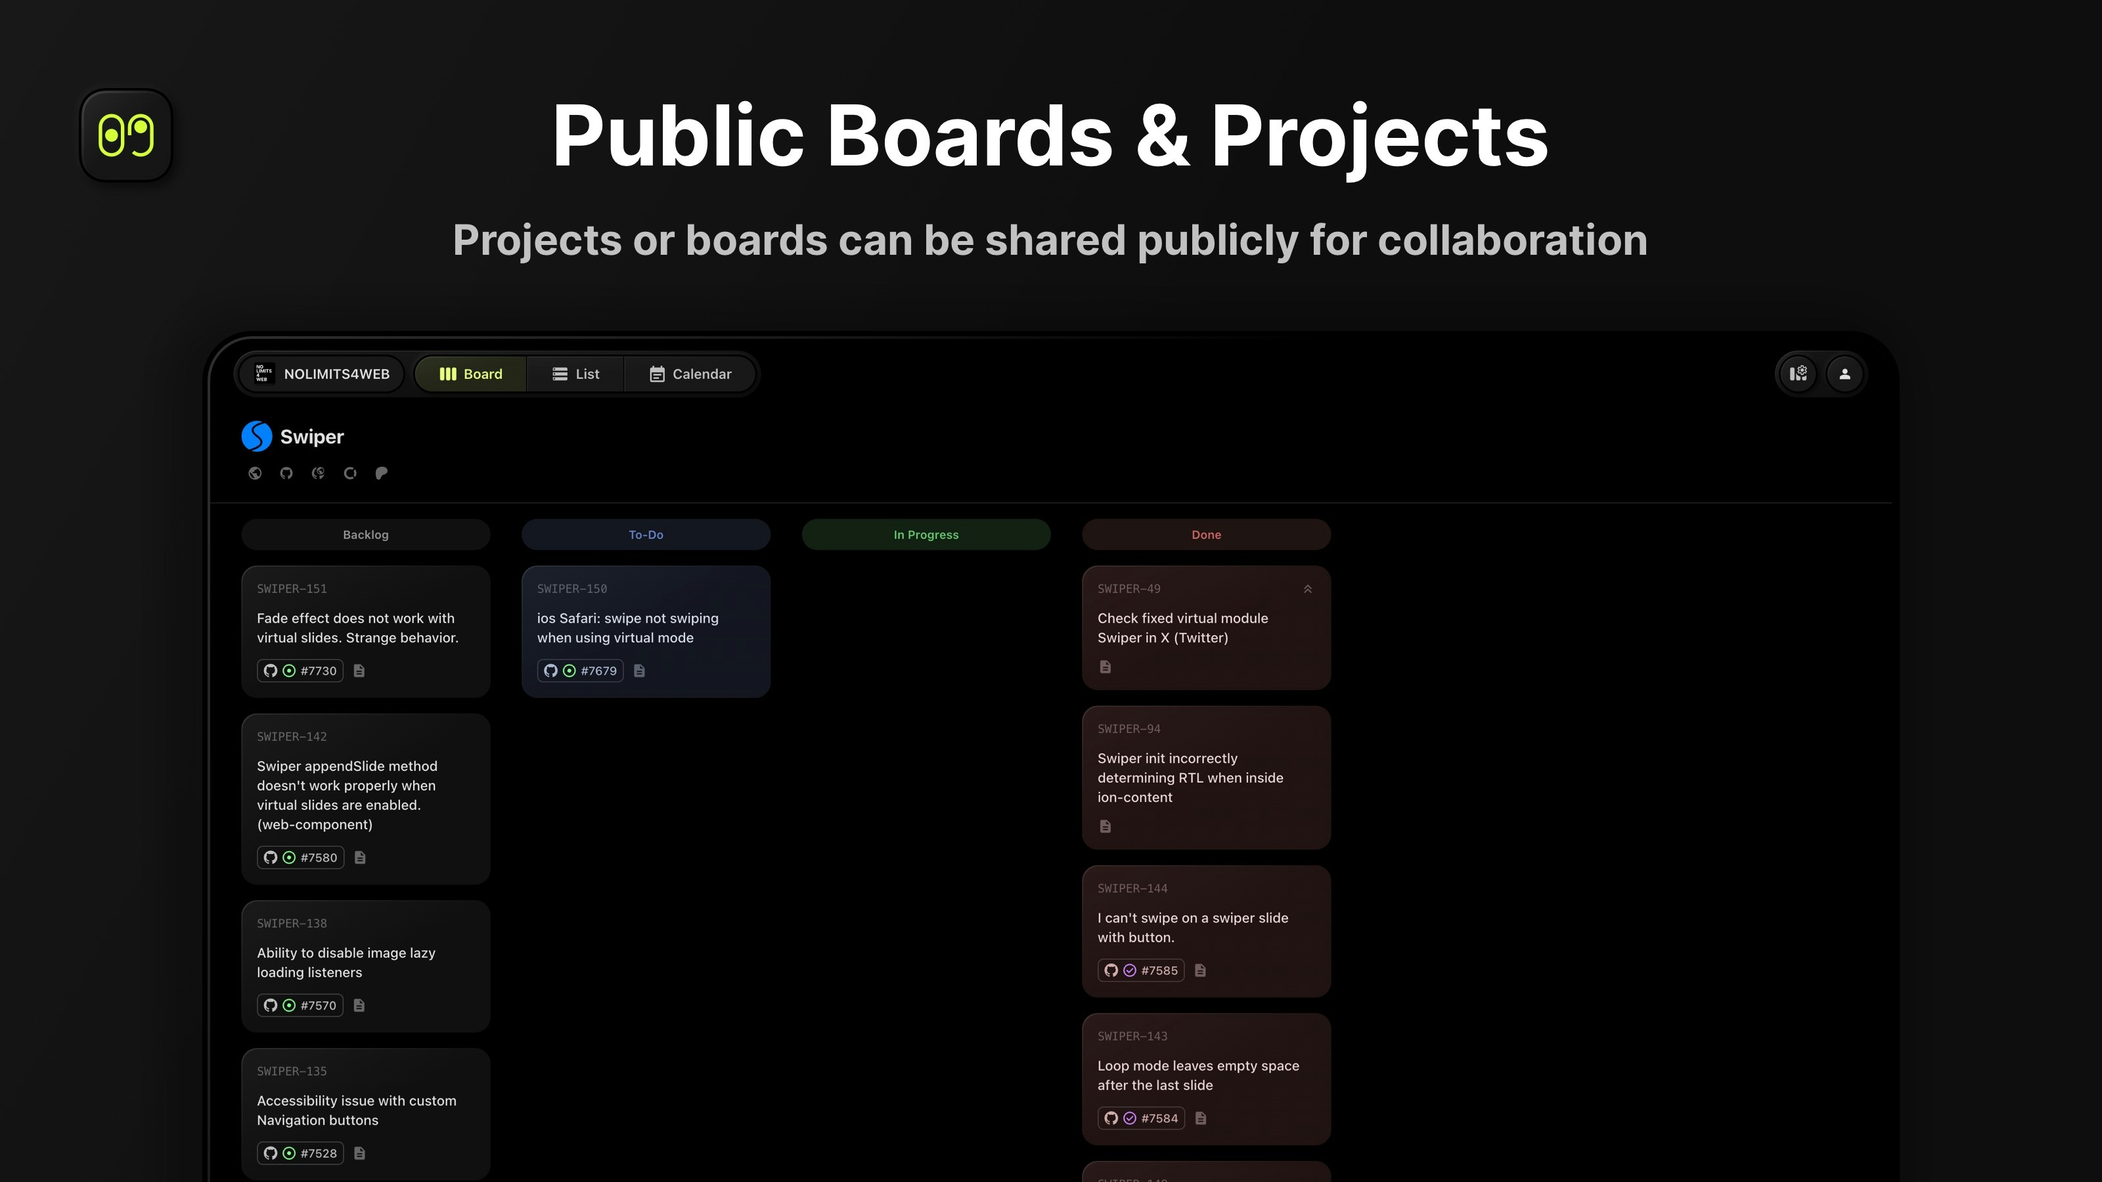The image size is (2102, 1182).
Task: Click the priority chevrons on SWIPER-49
Action: coord(1307,589)
